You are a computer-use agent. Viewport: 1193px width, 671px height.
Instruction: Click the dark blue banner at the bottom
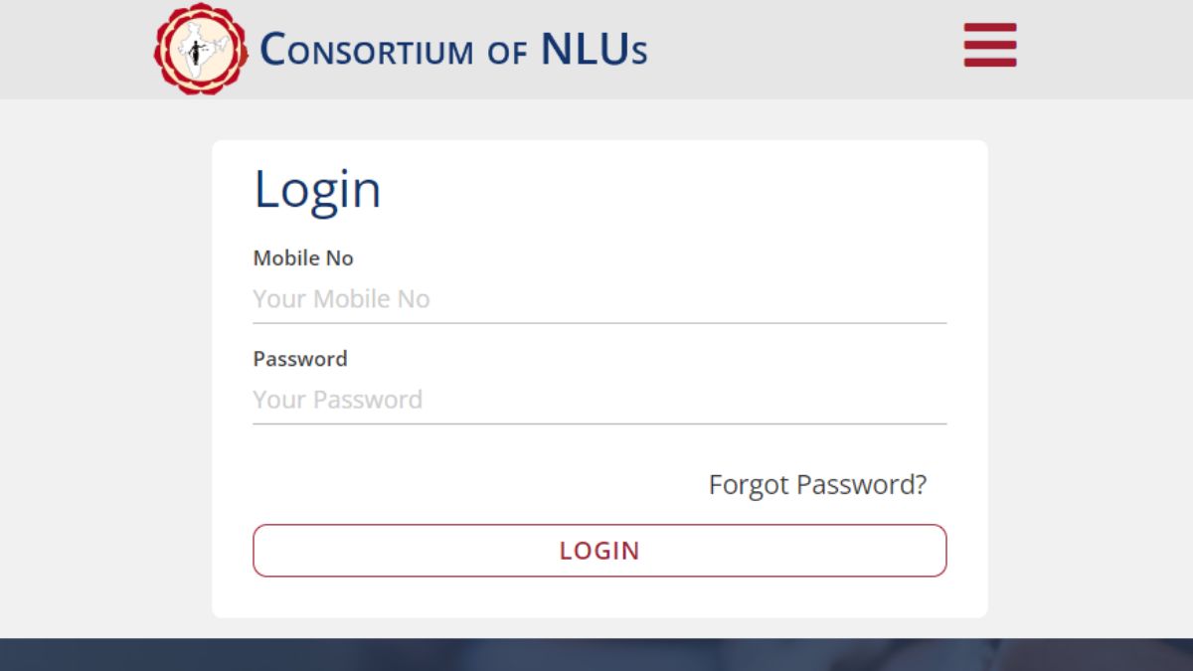(596, 655)
